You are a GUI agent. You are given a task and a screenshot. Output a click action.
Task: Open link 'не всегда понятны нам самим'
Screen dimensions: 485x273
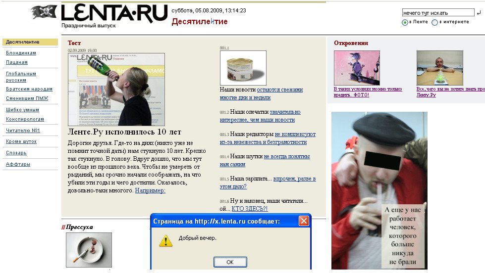pyautogui.click(x=265, y=160)
